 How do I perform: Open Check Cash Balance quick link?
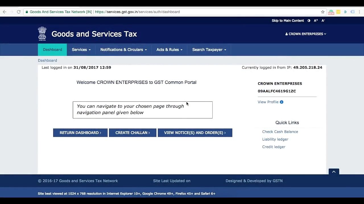280,132
